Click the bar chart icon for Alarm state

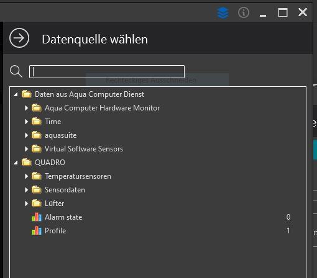pos(37,217)
